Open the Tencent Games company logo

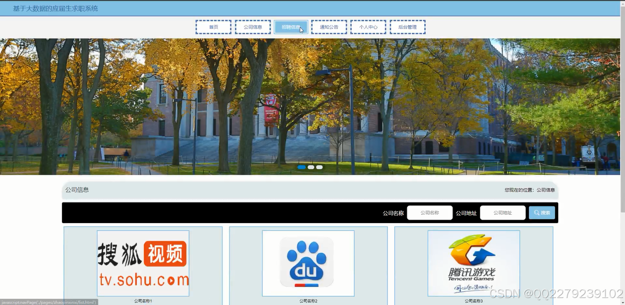[x=474, y=263]
